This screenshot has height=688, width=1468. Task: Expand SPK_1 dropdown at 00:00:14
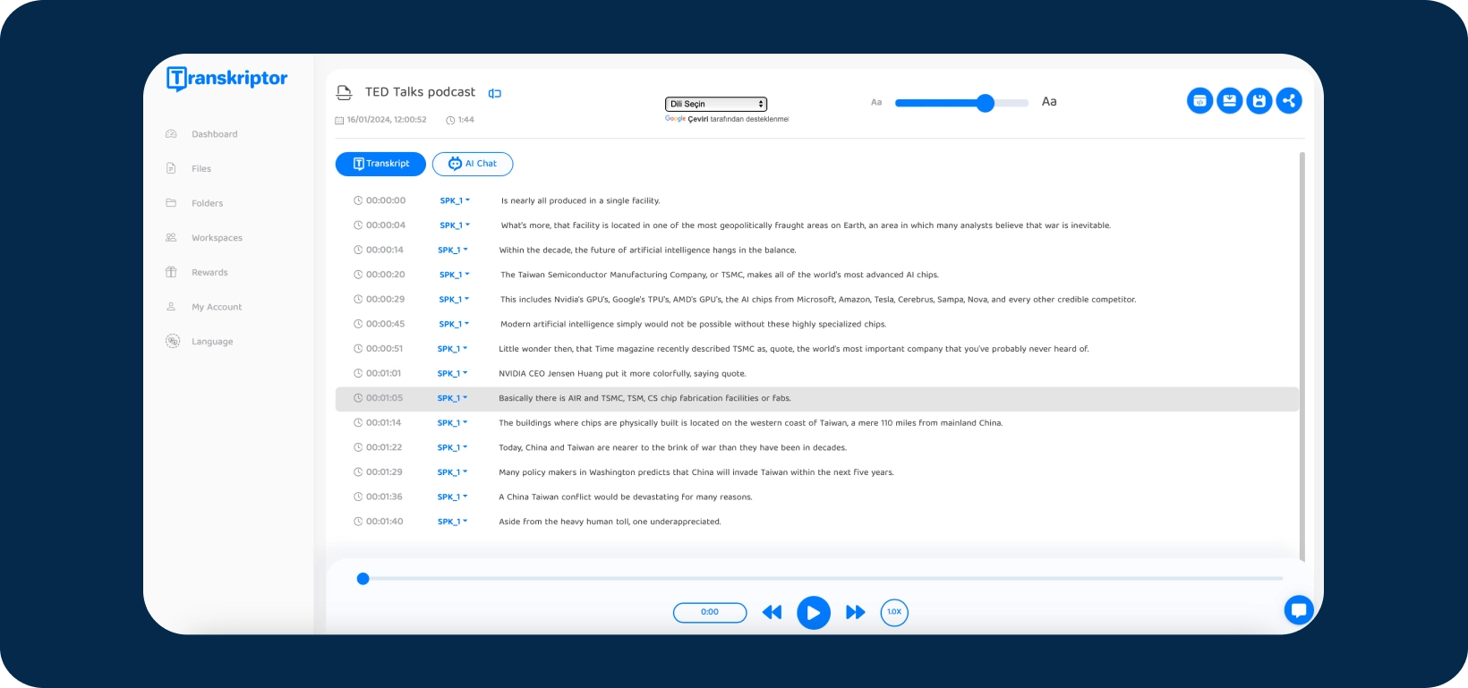pos(453,251)
